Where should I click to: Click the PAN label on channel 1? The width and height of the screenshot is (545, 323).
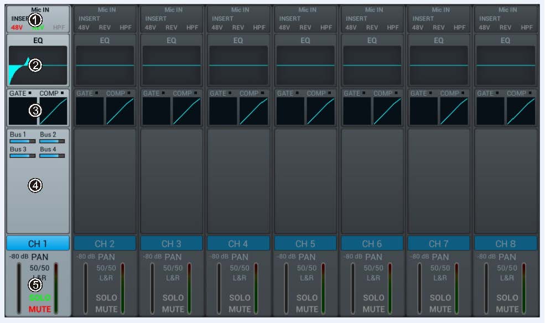coord(40,257)
